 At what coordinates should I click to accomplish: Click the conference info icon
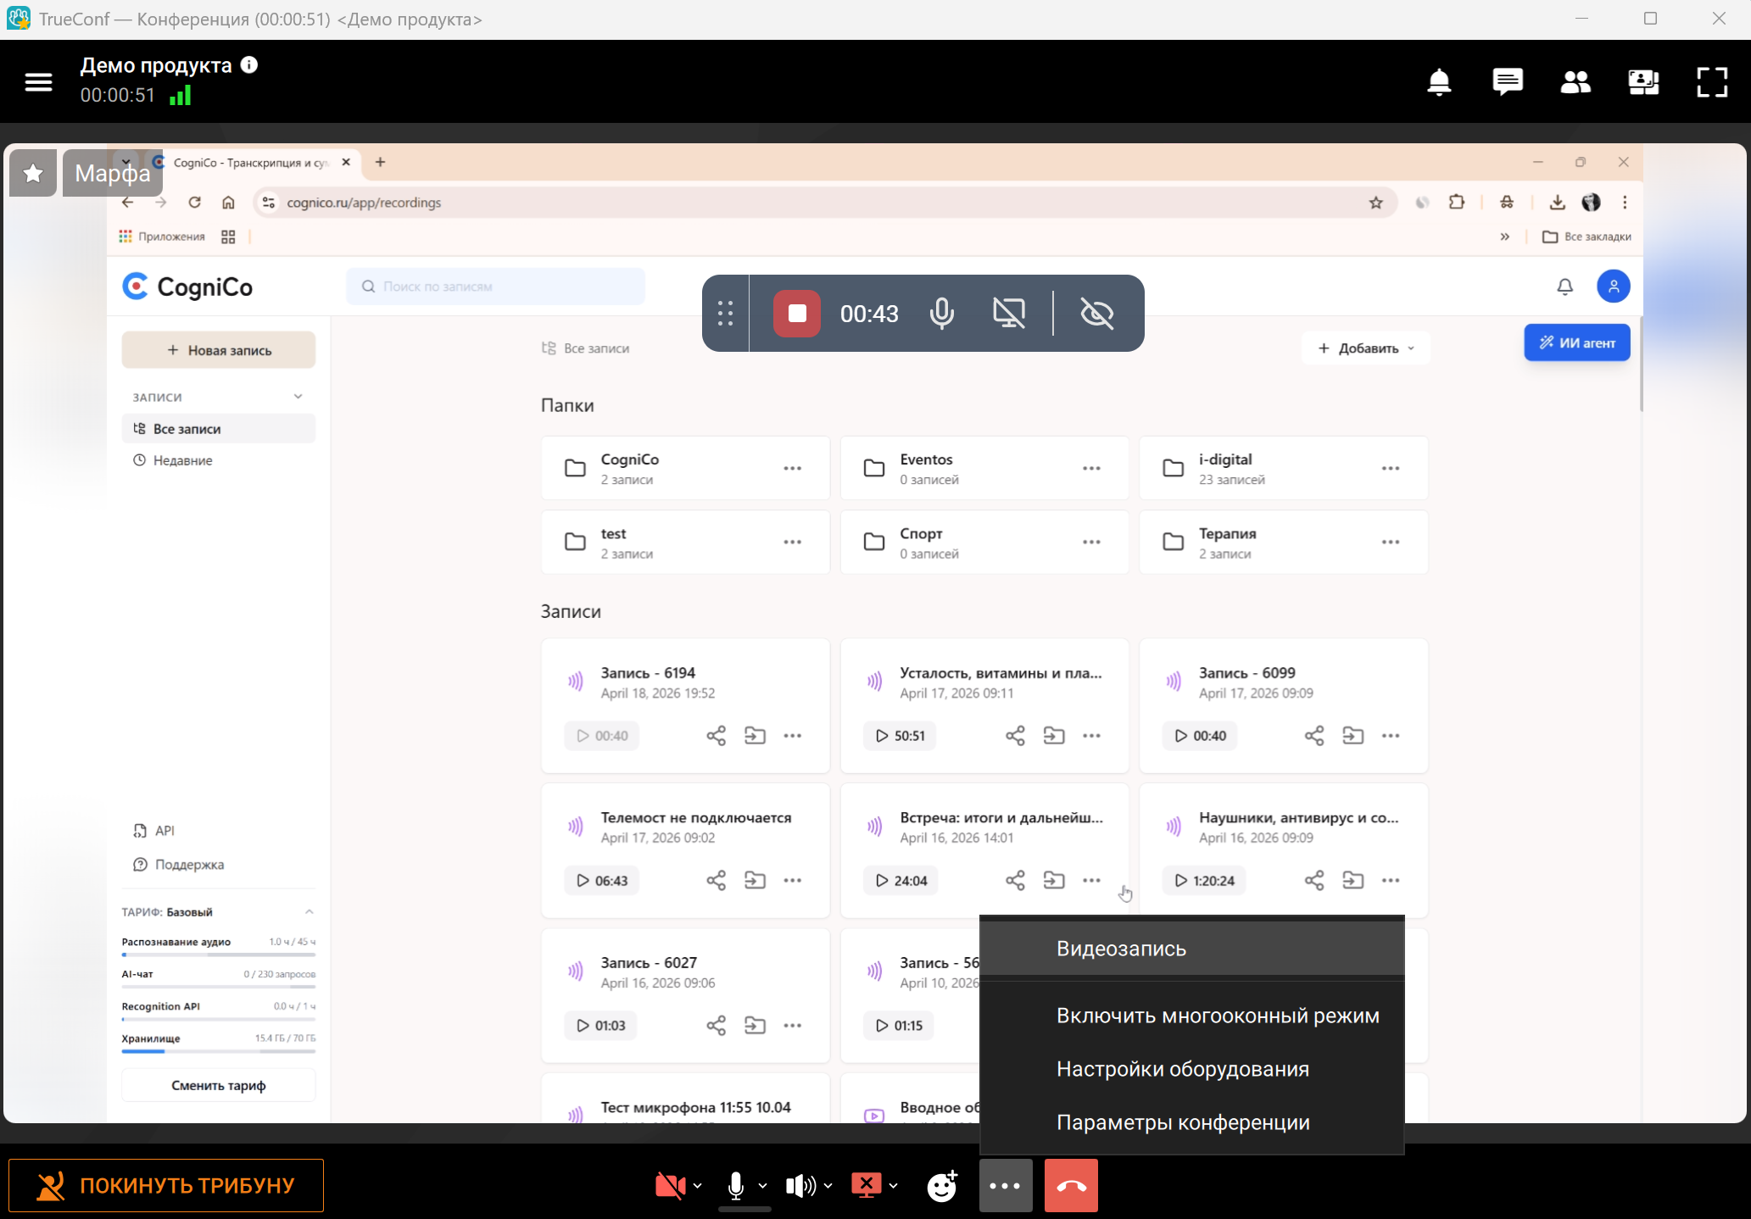pyautogui.click(x=249, y=65)
